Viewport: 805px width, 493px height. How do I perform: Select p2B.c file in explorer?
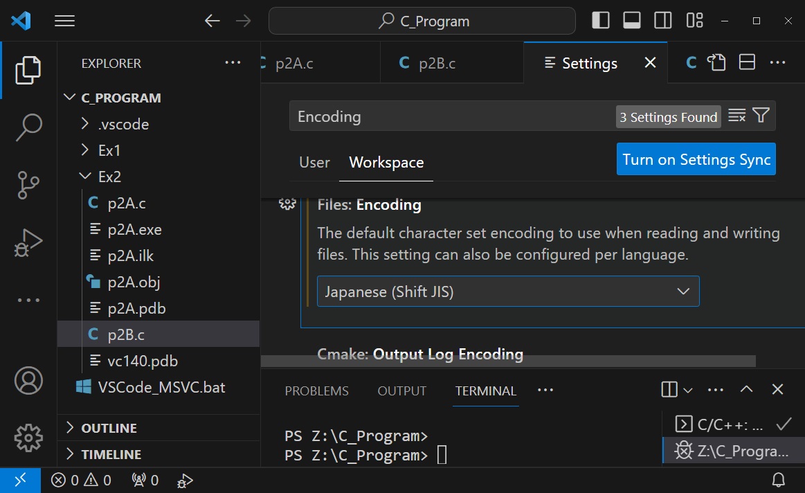point(158,334)
